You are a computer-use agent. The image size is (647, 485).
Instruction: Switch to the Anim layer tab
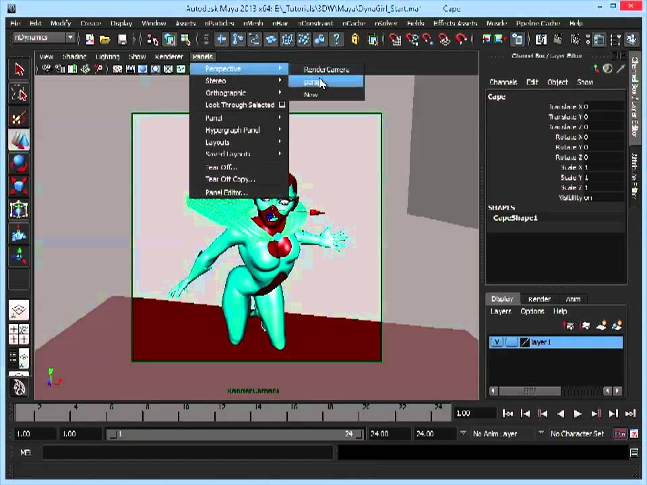click(x=573, y=299)
